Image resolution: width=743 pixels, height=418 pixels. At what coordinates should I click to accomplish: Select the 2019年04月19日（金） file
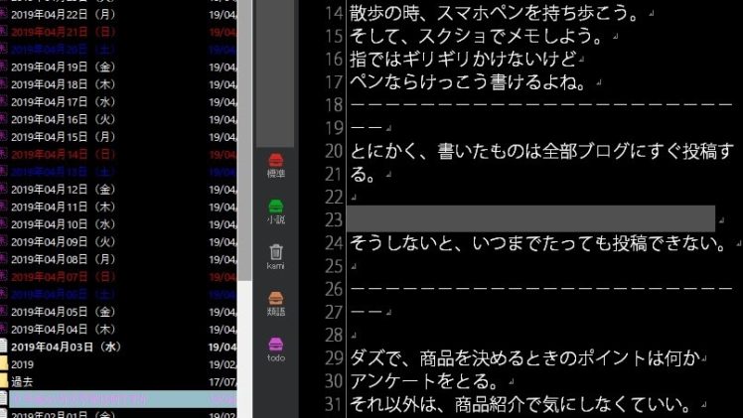65,67
